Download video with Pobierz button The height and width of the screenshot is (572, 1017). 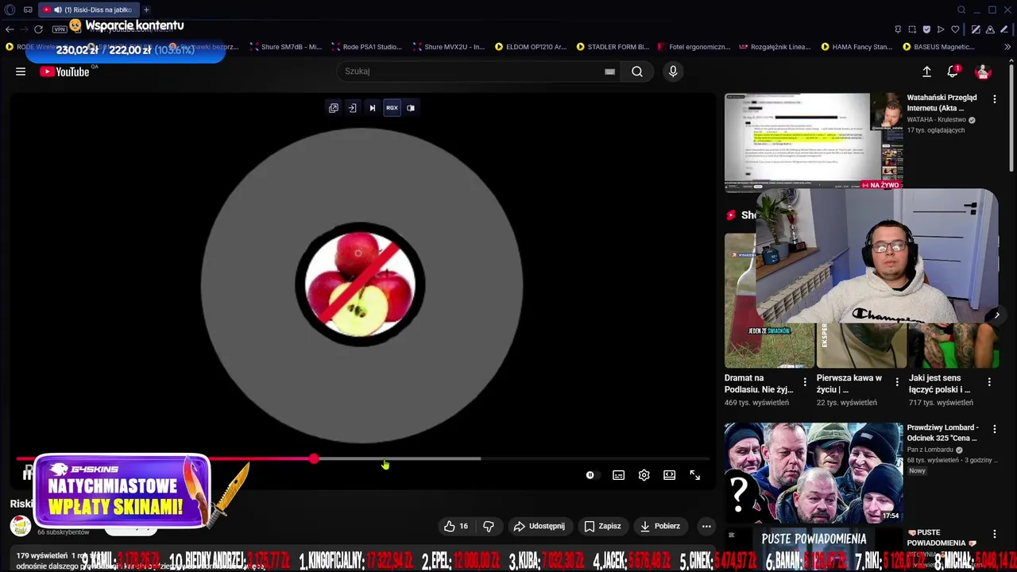click(659, 526)
